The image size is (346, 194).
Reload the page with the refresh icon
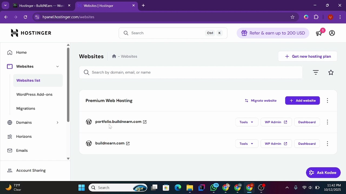25,17
